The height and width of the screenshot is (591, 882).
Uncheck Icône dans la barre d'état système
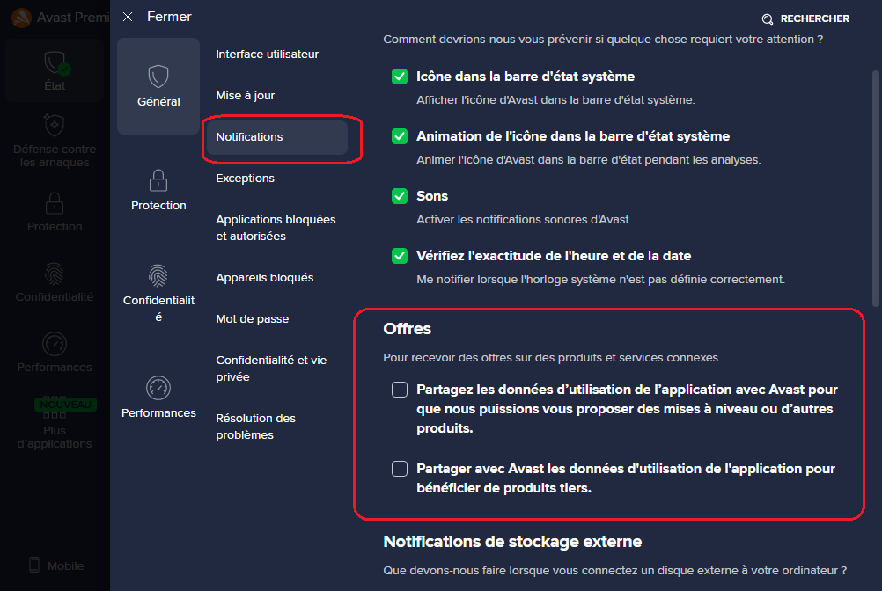click(x=400, y=77)
